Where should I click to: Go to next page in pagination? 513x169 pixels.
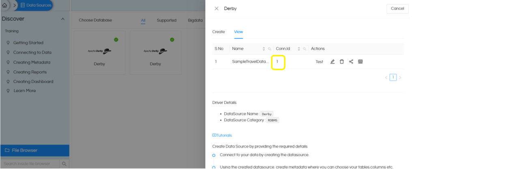coord(400,78)
